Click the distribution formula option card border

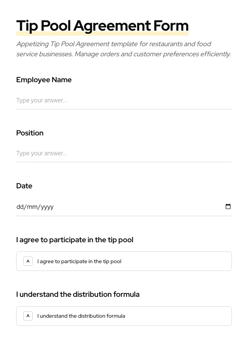[124, 306]
